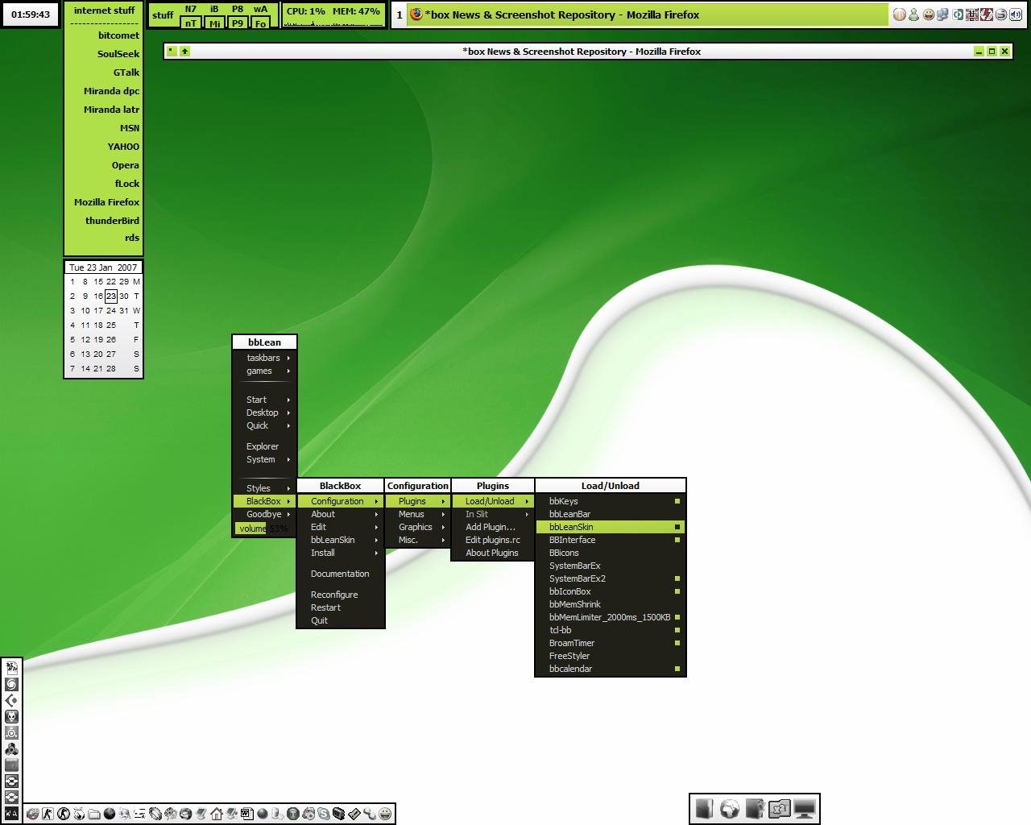This screenshot has width=1031, height=825.
Task: Open the In Slit submenu
Action: (492, 514)
